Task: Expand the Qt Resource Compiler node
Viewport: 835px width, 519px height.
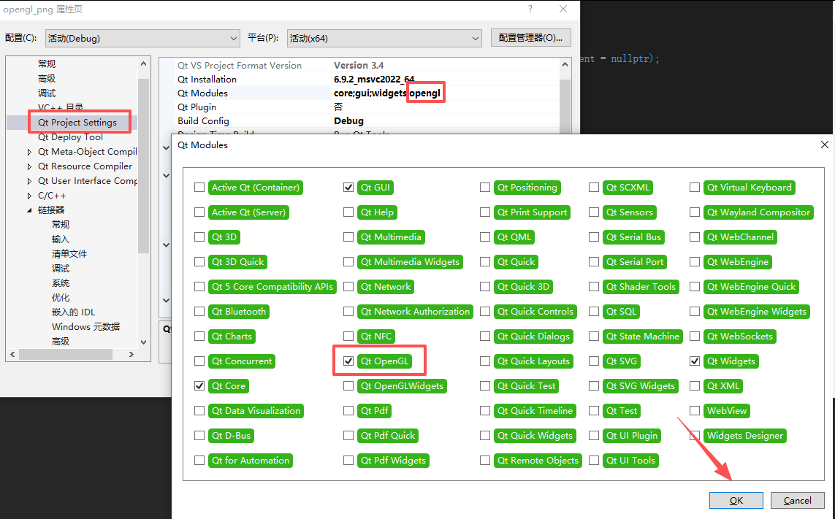Action: [x=29, y=166]
